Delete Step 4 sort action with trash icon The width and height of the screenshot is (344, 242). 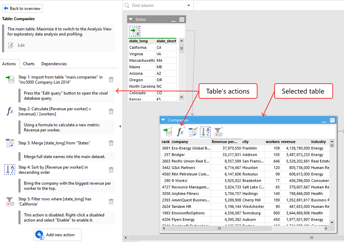coord(111,170)
